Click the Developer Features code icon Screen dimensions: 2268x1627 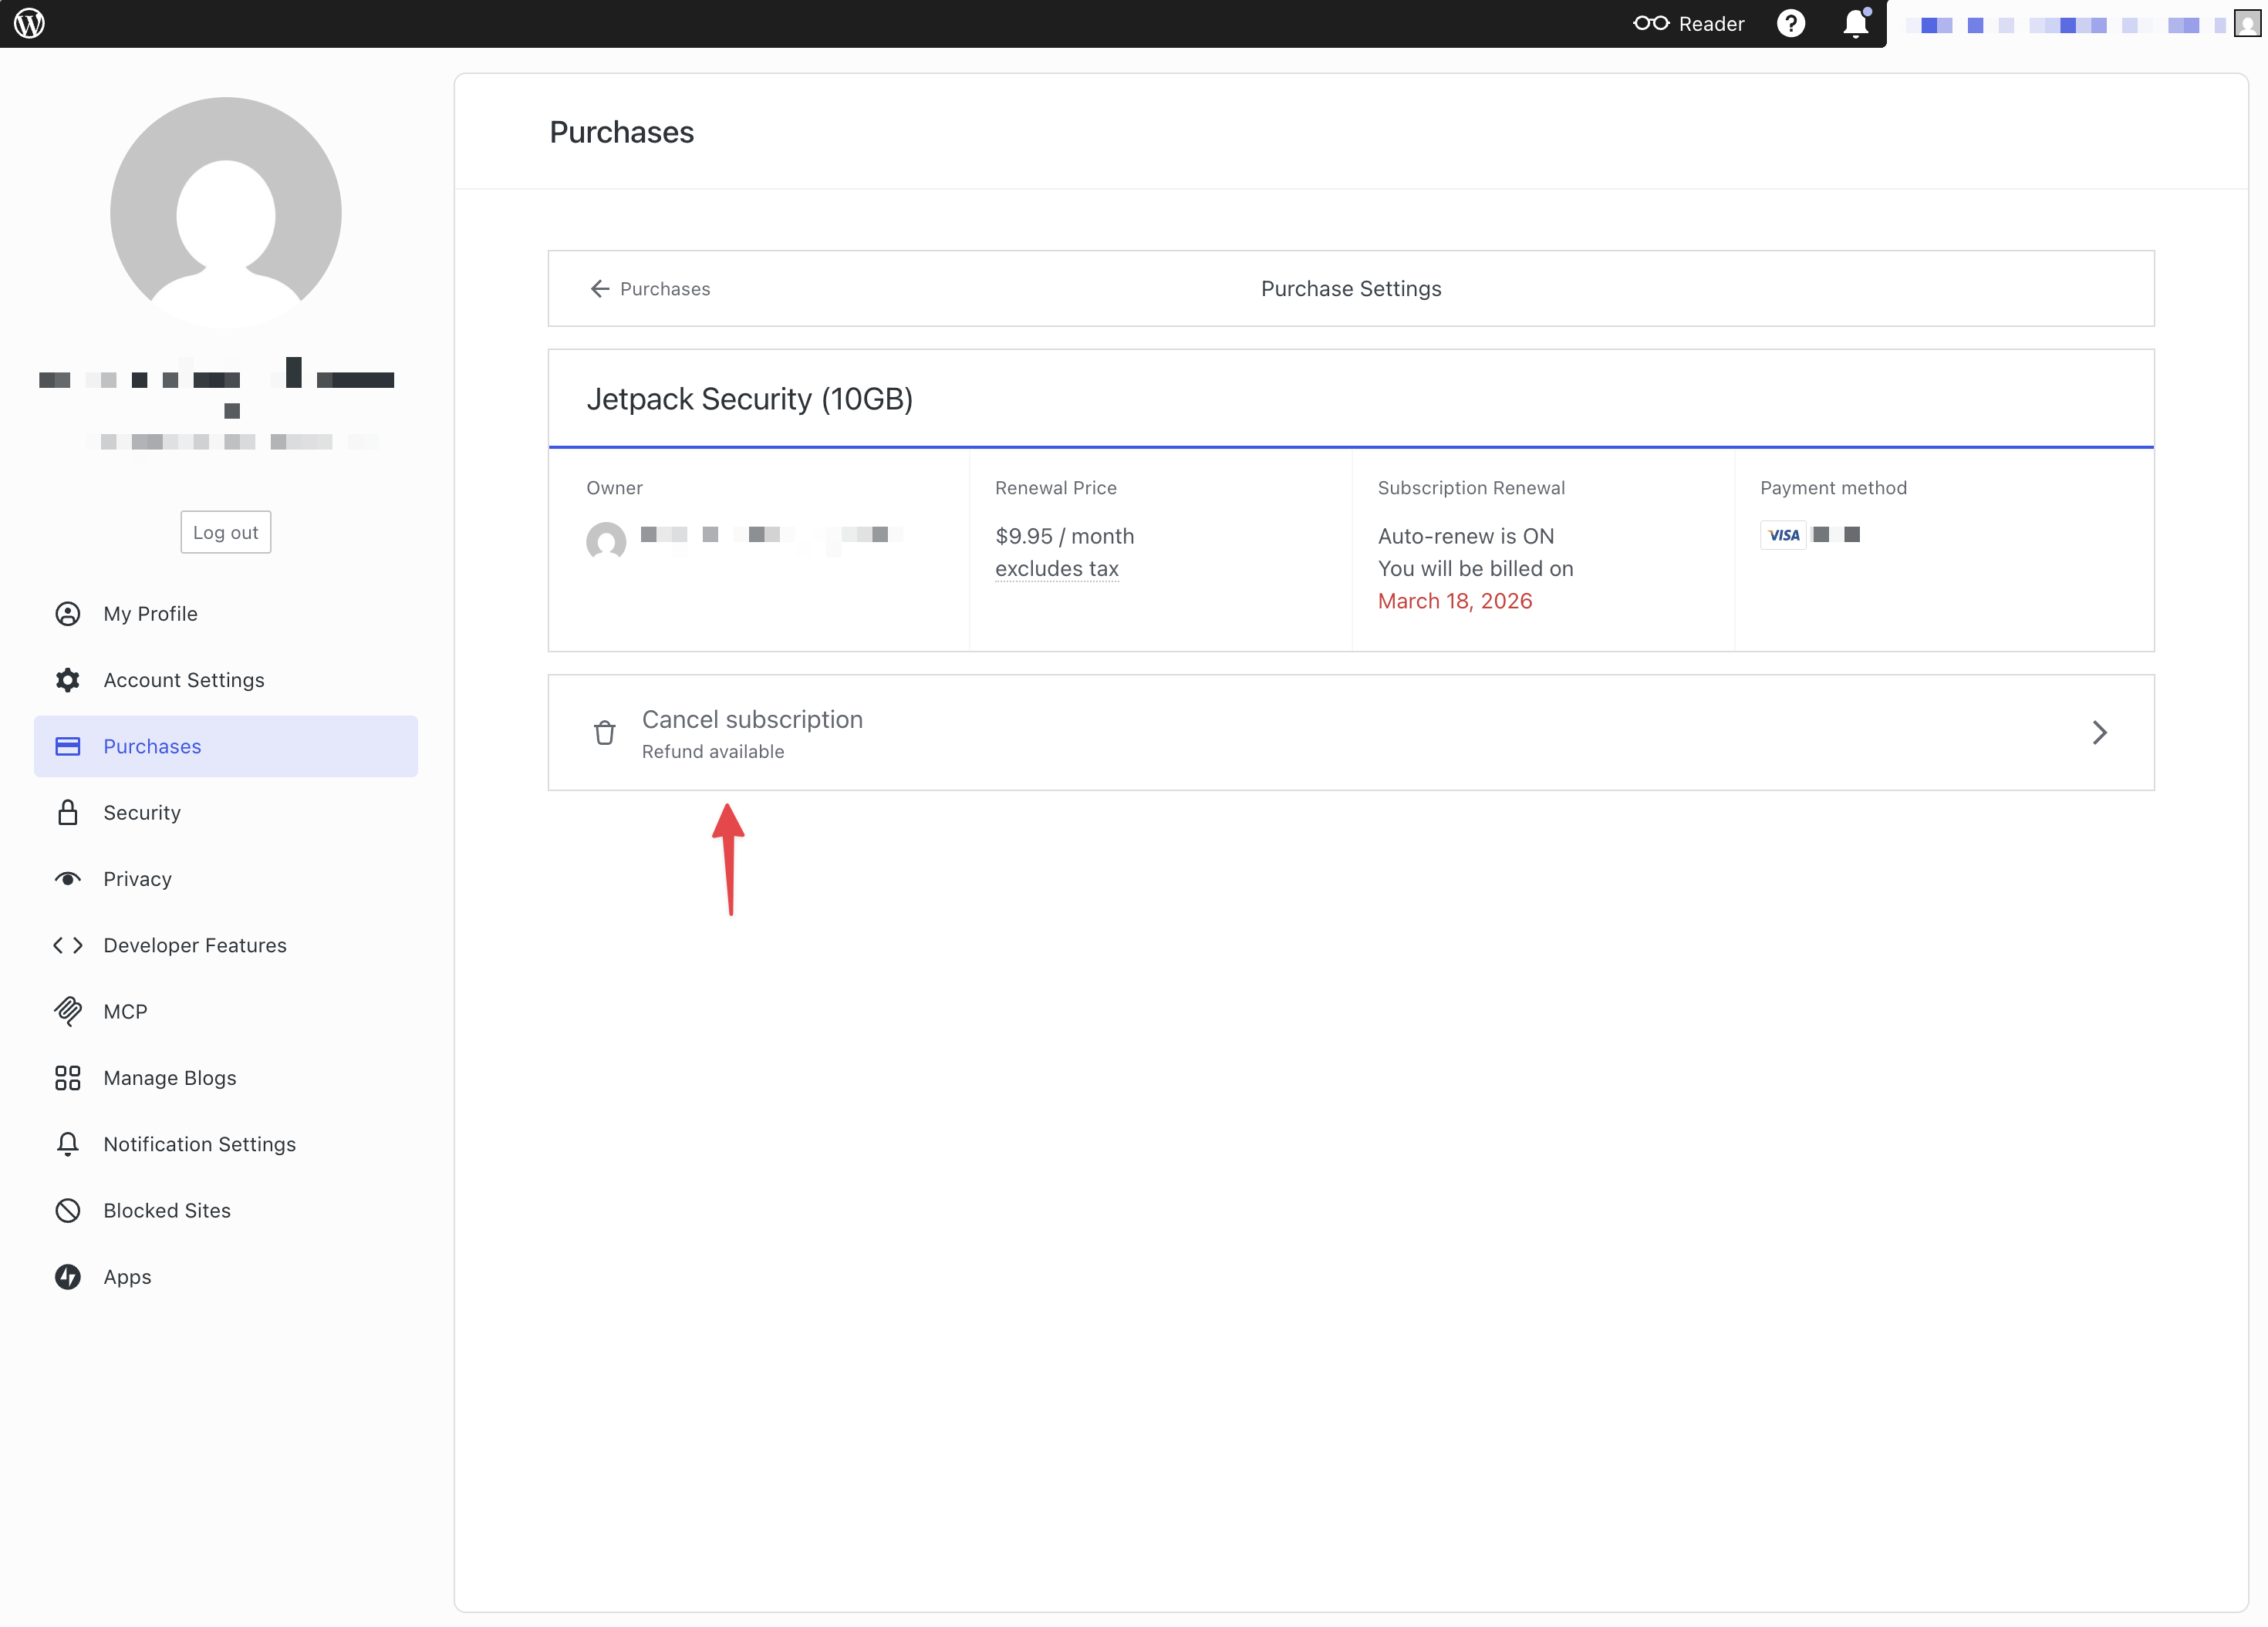tap(67, 945)
